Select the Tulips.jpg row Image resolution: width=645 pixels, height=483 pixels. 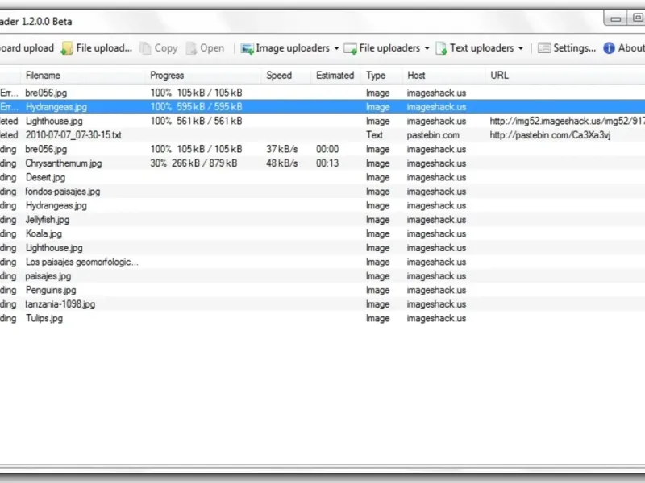pos(322,318)
